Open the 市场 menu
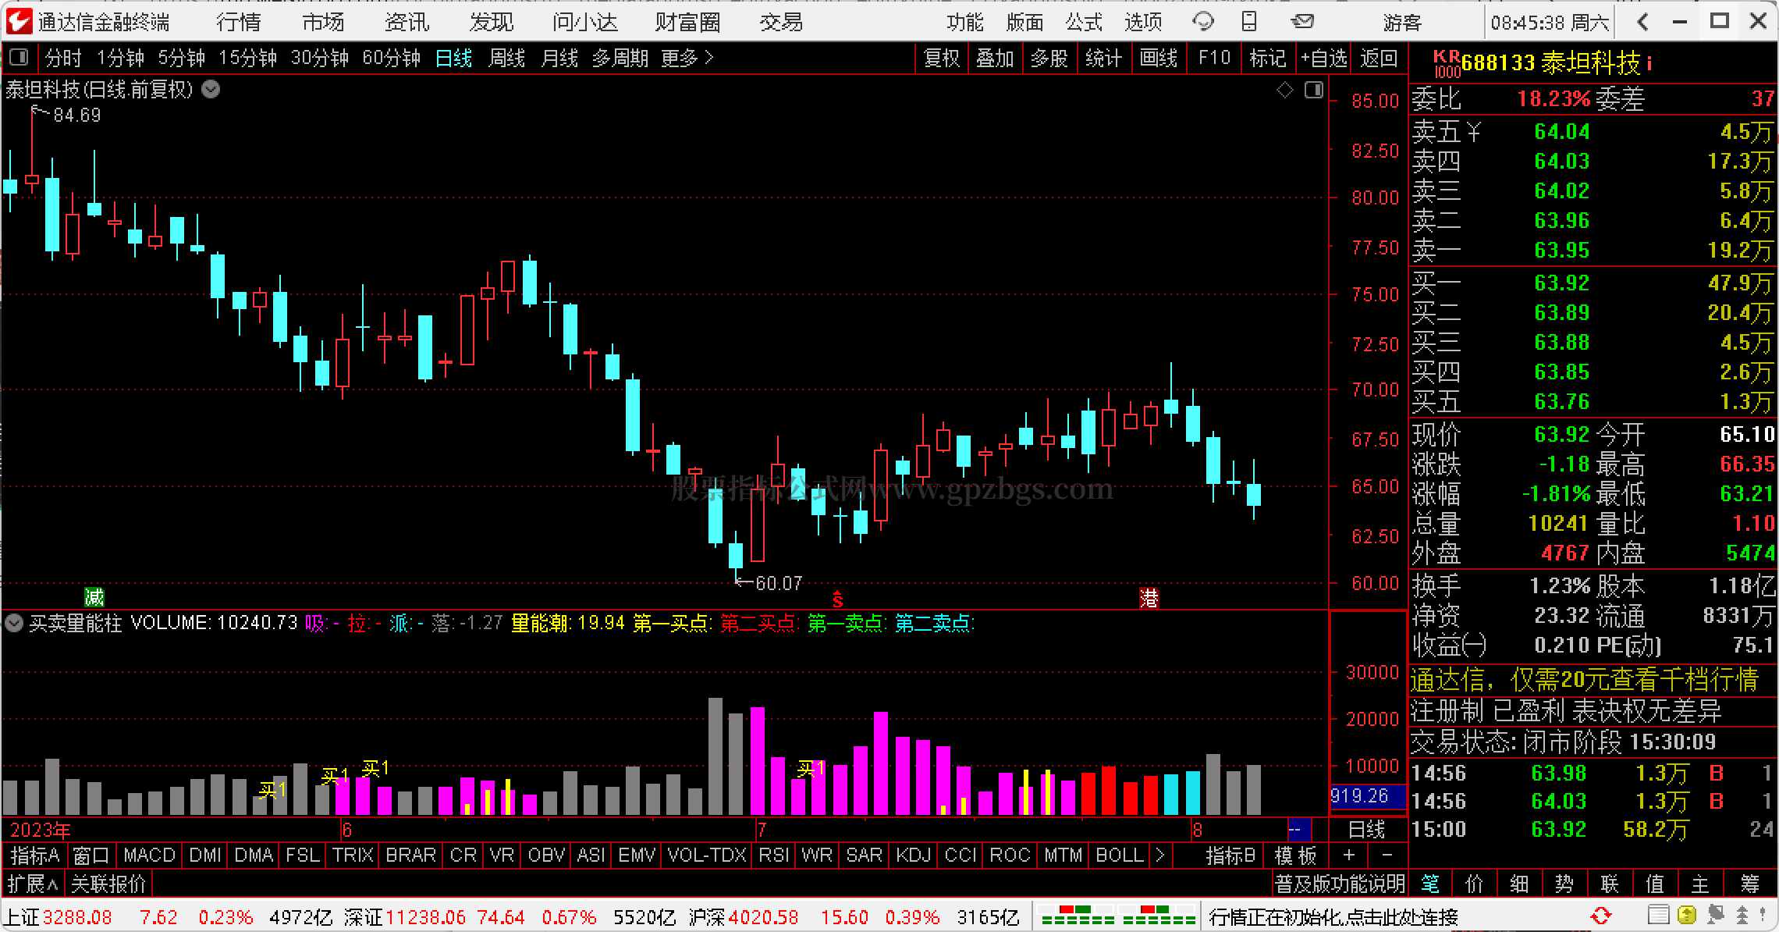 click(323, 22)
